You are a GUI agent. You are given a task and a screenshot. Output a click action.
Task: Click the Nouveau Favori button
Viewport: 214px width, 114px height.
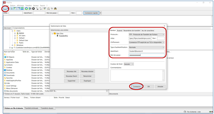[x=72, y=76]
